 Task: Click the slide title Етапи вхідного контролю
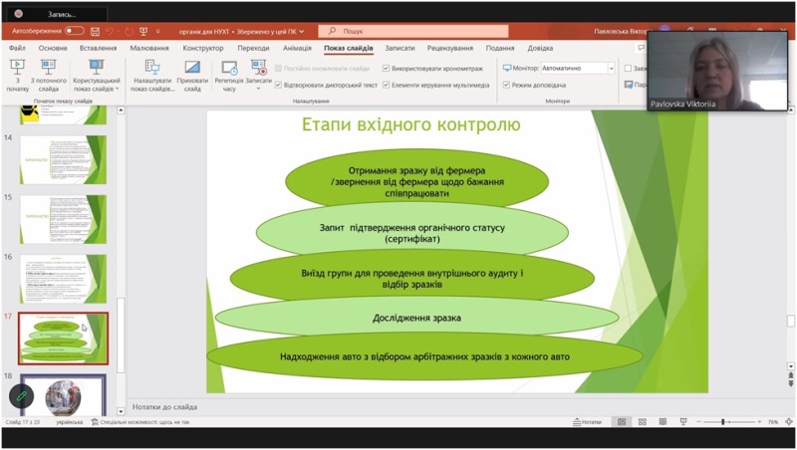411,124
